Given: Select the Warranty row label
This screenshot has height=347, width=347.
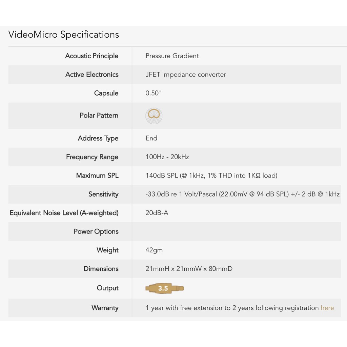Looking at the screenshot, I should coord(105,308).
